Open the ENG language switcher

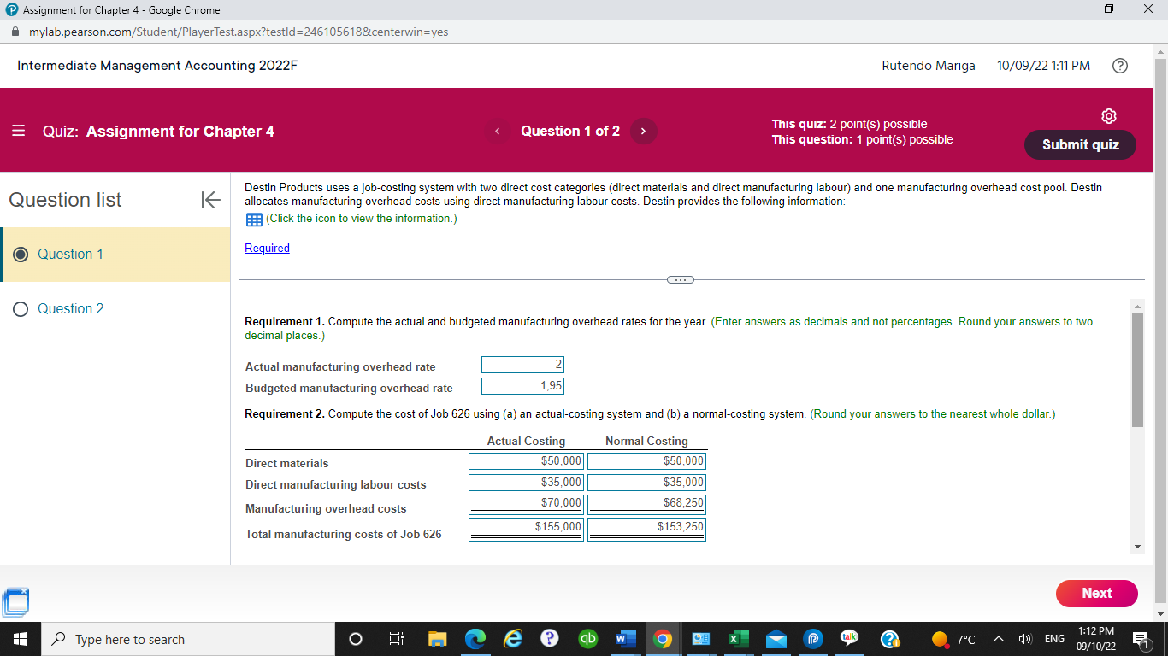pyautogui.click(x=1053, y=638)
